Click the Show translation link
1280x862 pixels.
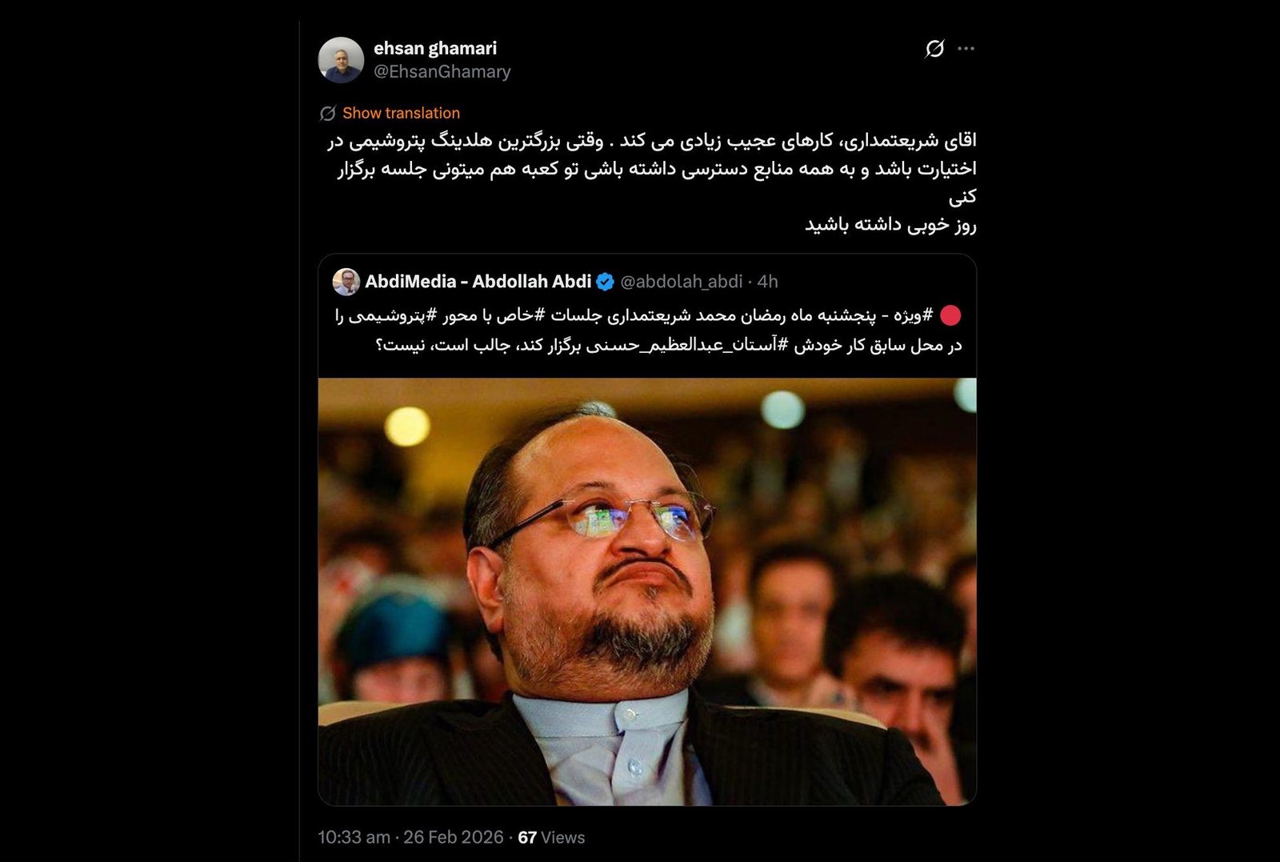(x=401, y=113)
